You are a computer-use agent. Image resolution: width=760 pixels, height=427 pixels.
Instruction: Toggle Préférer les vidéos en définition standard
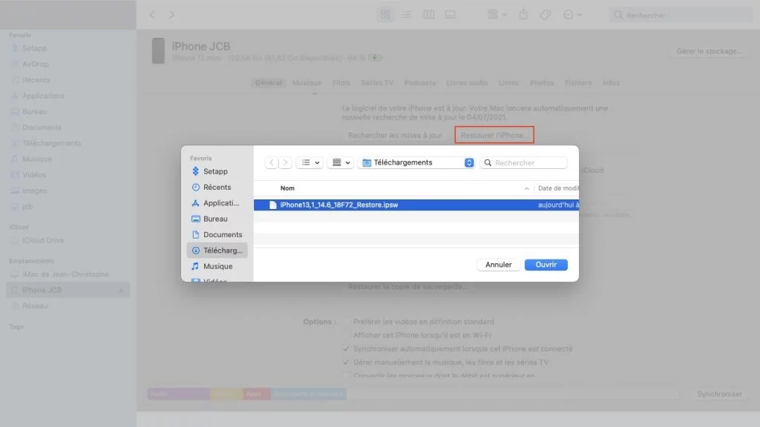tap(346, 322)
